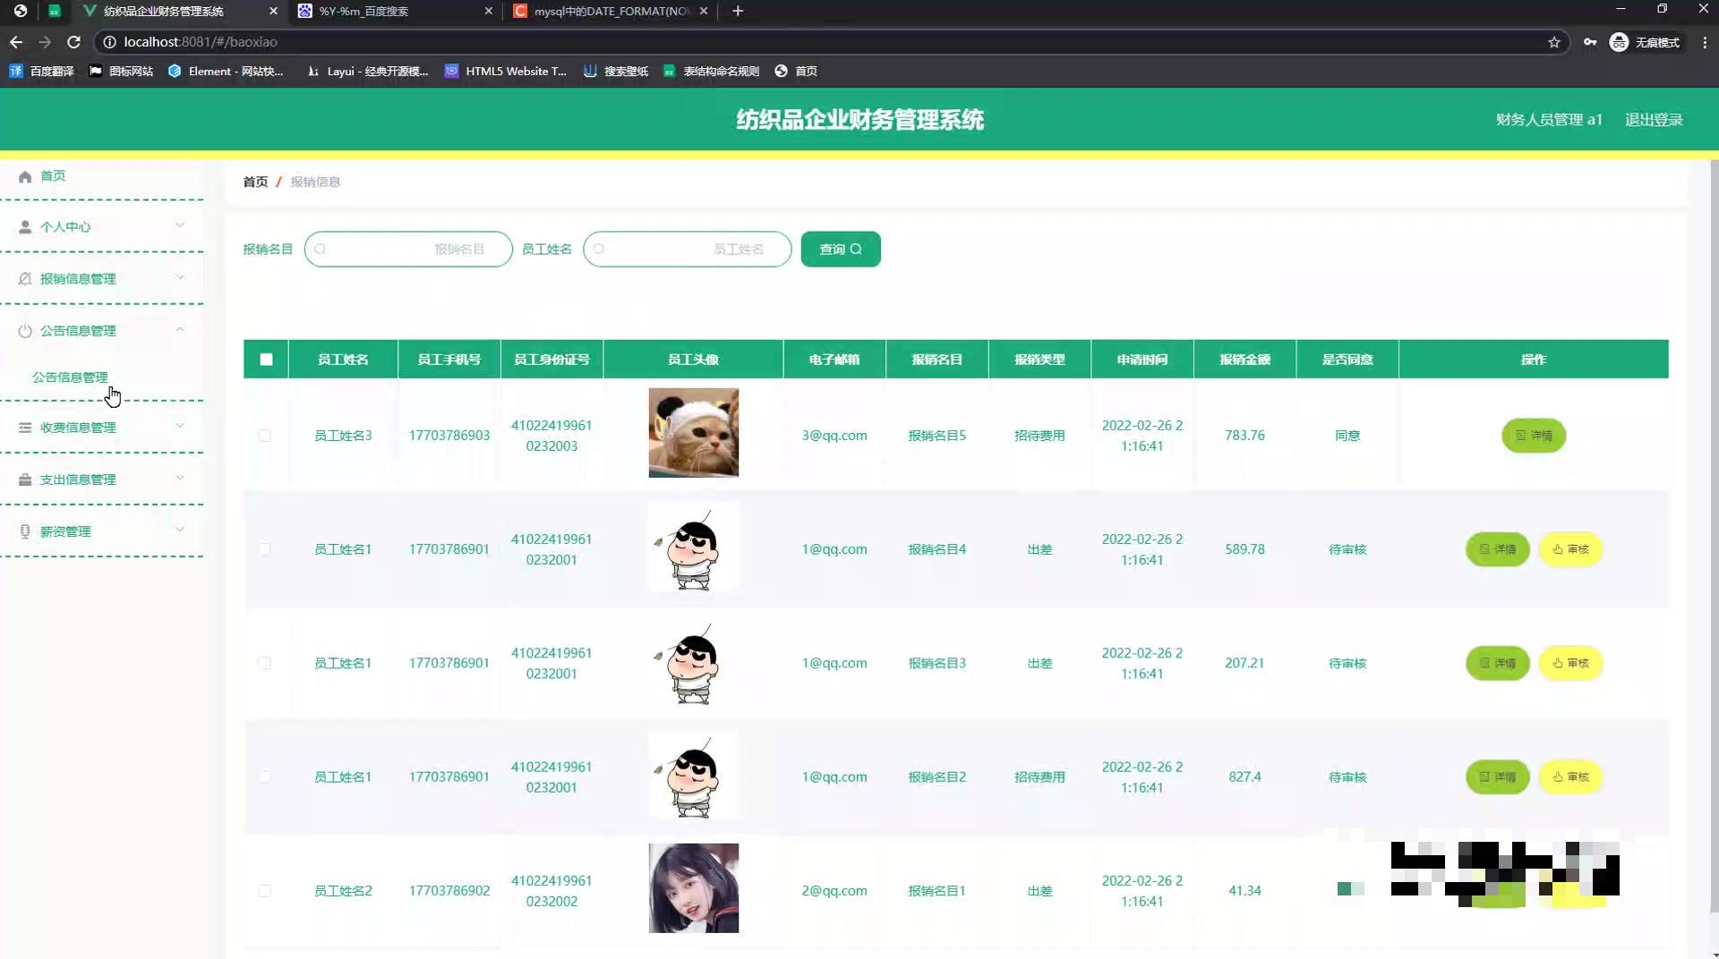Image resolution: width=1719 pixels, height=959 pixels.
Task: Check the row checkbox for 员工姓名2
Action: point(265,891)
